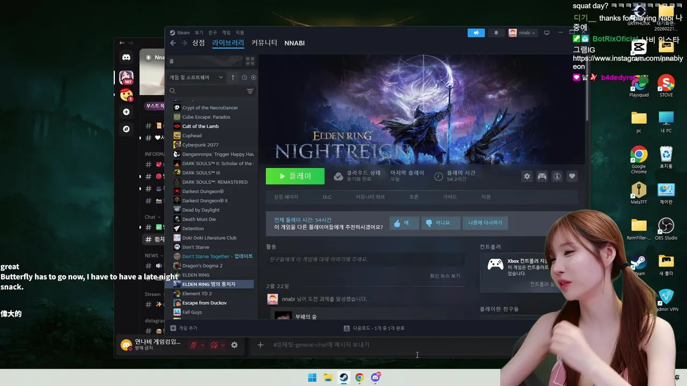Open Steam notifications bell
This screenshot has width=687, height=386.
(x=496, y=33)
